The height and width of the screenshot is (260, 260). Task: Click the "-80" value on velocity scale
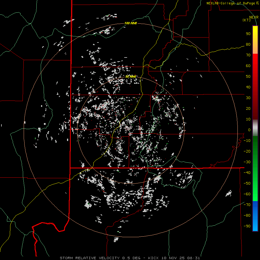pyautogui.click(x=247, y=216)
